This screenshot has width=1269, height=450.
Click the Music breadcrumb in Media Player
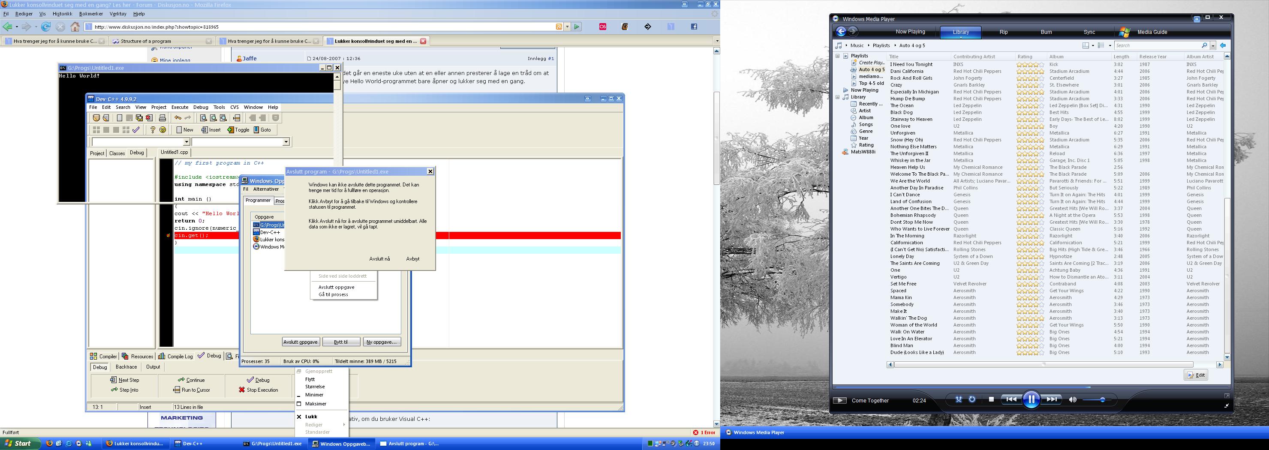(857, 45)
